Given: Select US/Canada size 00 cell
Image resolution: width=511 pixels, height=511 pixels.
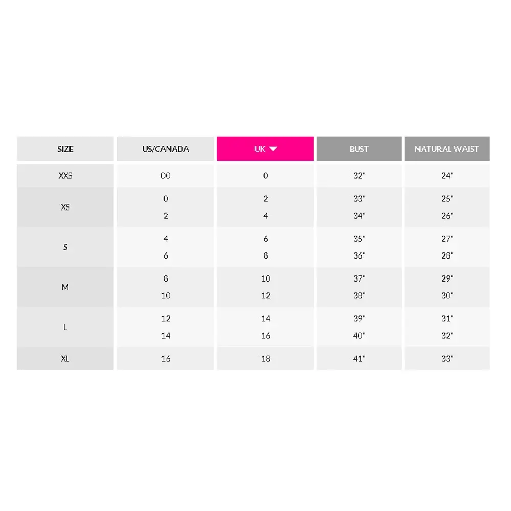Looking at the screenshot, I should [x=165, y=176].
